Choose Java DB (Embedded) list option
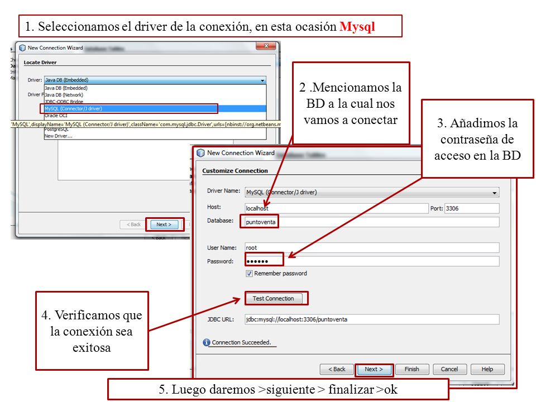 [x=155, y=88]
